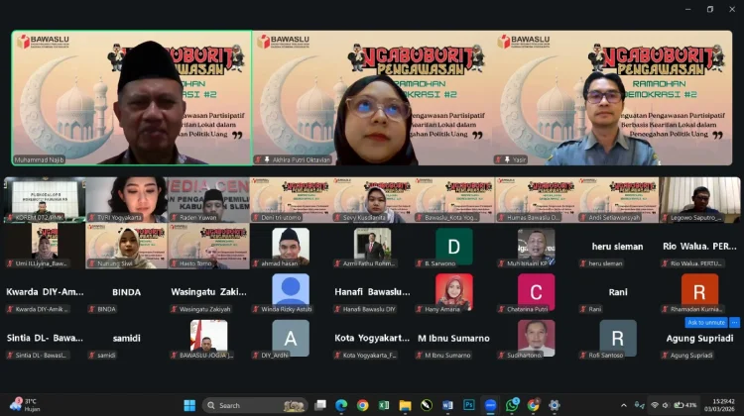
Task: Click the pin icon beside Akhira Putri Oktavian
Action: click(267, 159)
